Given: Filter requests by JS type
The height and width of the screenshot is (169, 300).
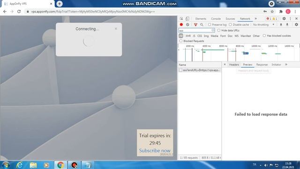Looking at the screenshot, I should tap(194, 36).
